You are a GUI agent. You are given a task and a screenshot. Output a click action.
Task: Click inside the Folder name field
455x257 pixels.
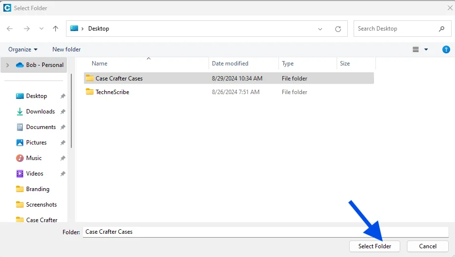[266, 232]
